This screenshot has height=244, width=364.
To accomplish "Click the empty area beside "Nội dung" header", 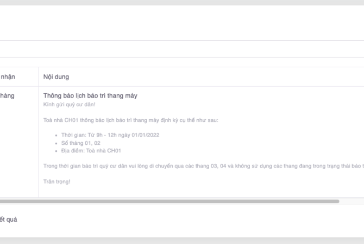I will tap(217, 77).
